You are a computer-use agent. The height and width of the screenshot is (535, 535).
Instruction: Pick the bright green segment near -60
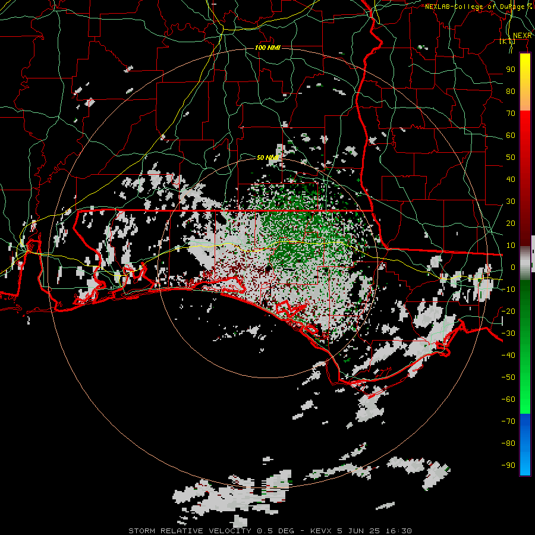(x=525, y=399)
